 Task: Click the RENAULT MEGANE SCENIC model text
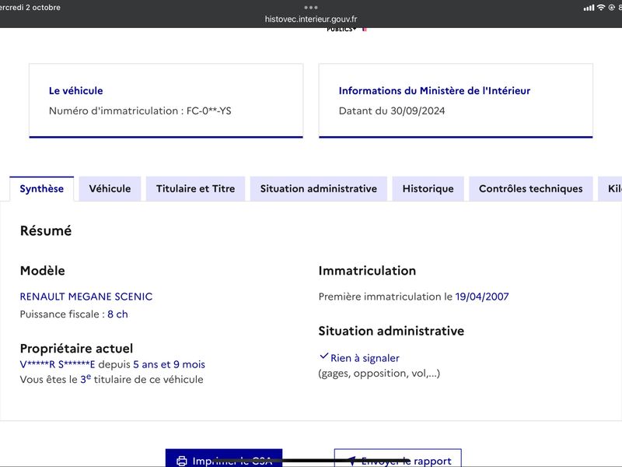coord(86,297)
